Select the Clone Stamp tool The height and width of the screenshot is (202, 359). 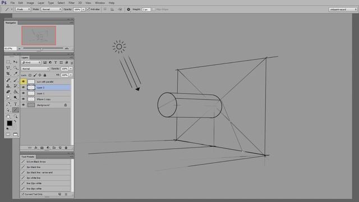pos(8,86)
